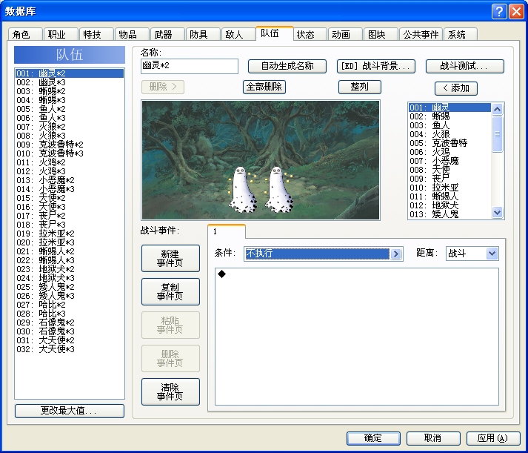Click the 自动生成名称 button

287,66
